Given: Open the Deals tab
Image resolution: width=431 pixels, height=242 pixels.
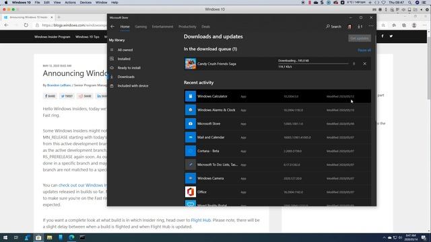Looking at the screenshot, I should click(x=205, y=27).
